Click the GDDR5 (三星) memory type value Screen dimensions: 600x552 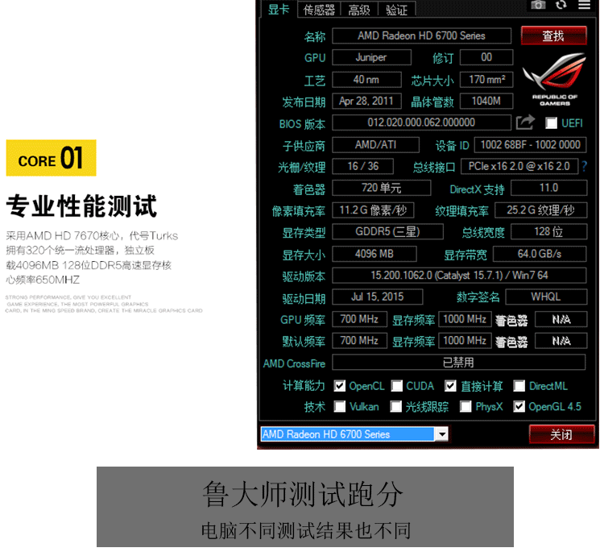coord(387,231)
